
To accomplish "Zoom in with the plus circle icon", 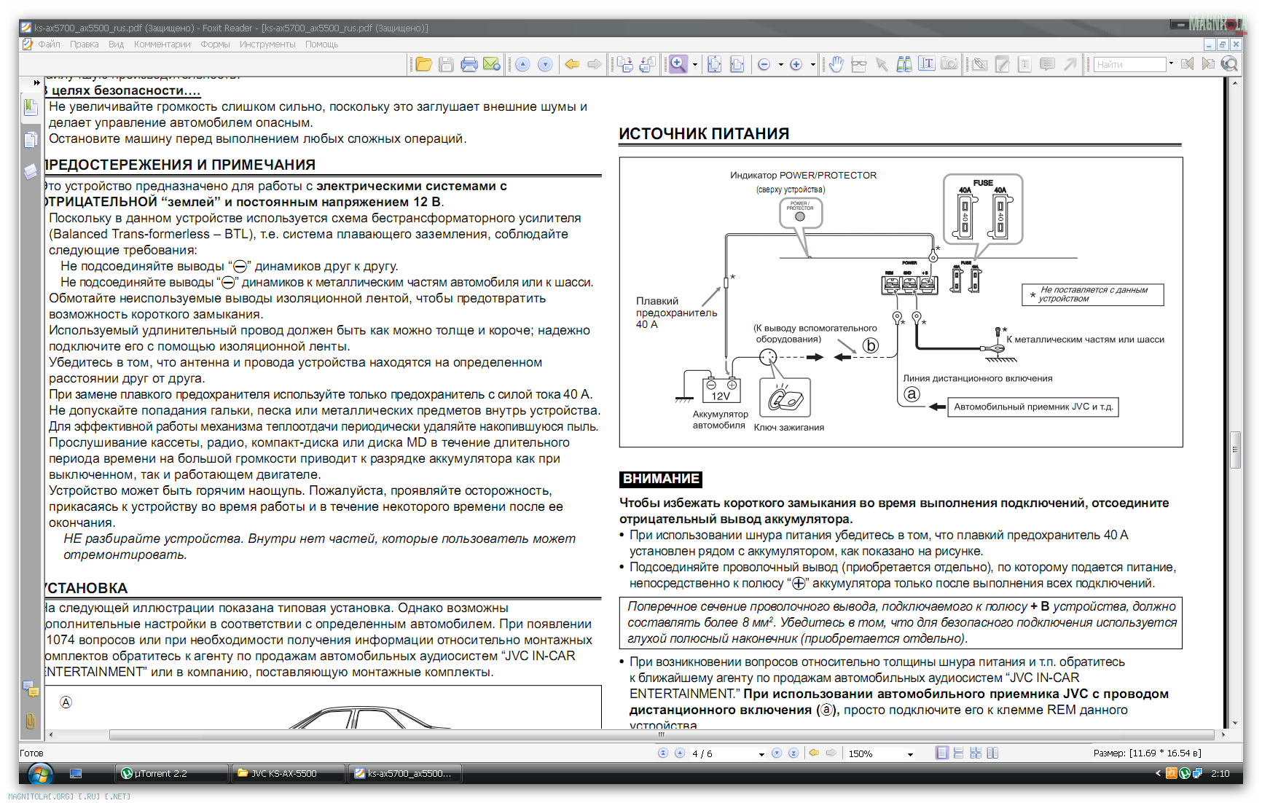I will (x=796, y=64).
